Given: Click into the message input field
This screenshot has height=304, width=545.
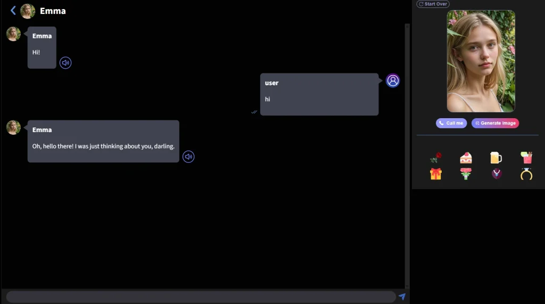Looking at the screenshot, I should coord(201,297).
